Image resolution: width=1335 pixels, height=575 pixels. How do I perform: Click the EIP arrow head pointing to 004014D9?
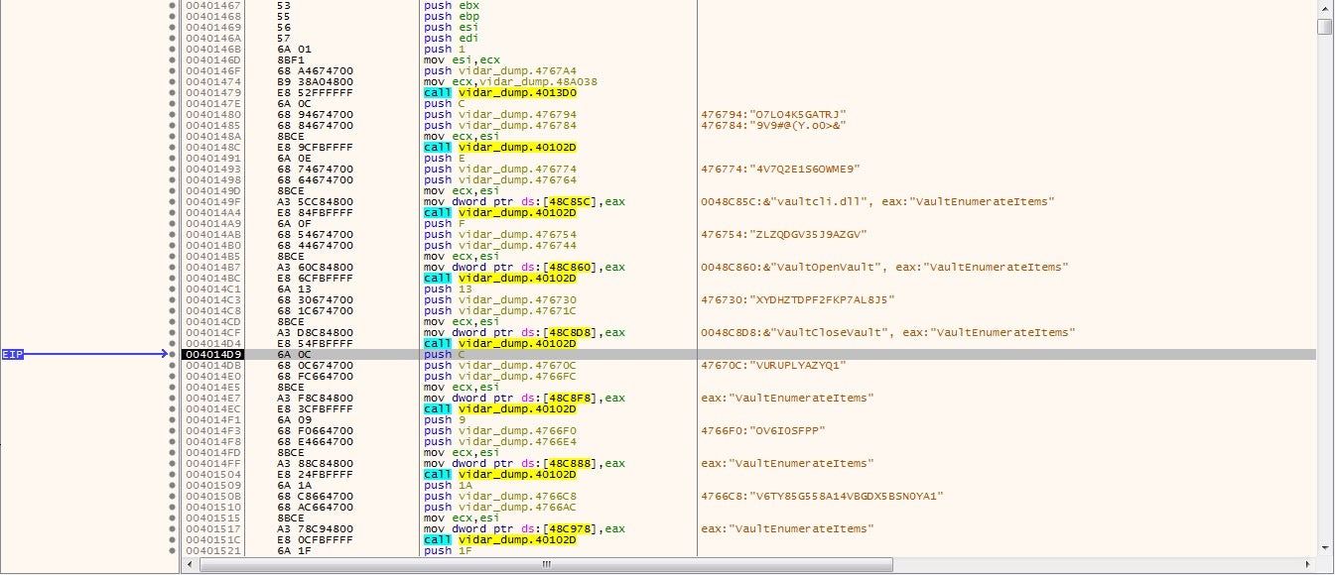163,354
